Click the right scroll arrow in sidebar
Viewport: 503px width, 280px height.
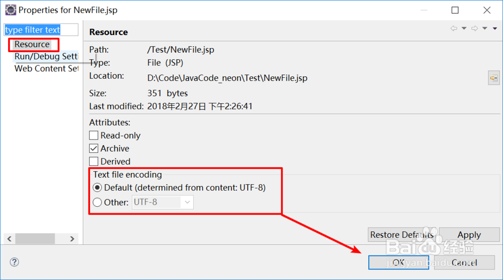(x=72, y=239)
